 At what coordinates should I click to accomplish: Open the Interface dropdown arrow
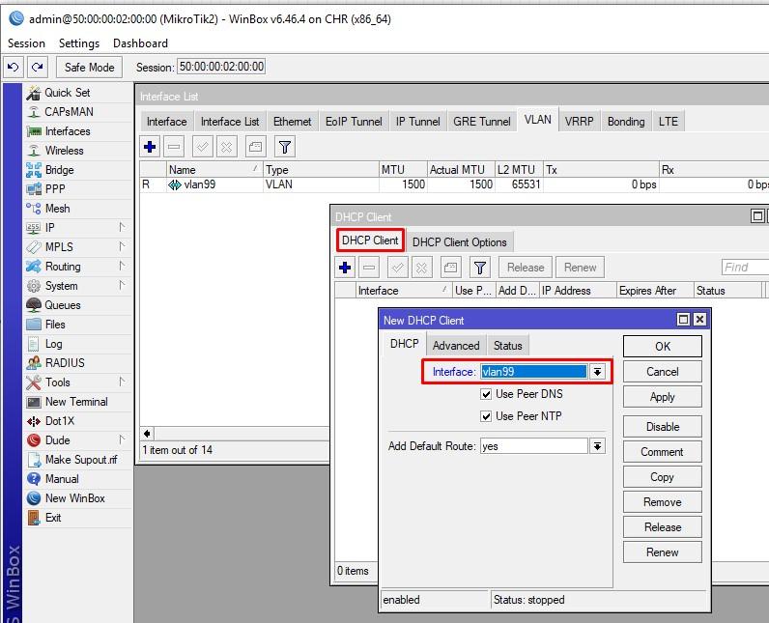(x=597, y=372)
